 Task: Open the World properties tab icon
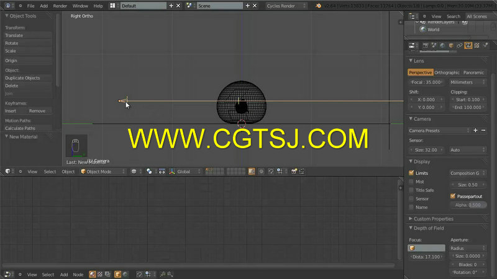(442, 45)
